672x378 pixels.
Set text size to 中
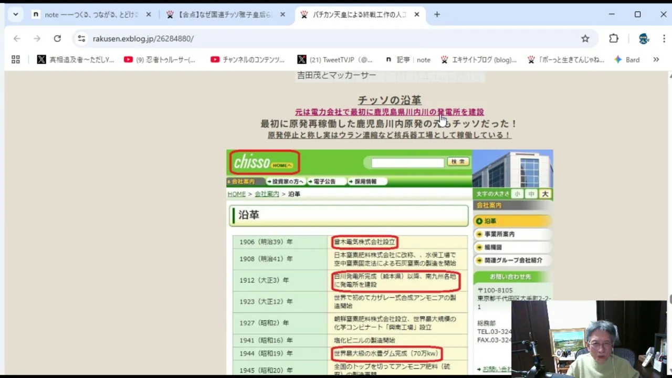(531, 194)
